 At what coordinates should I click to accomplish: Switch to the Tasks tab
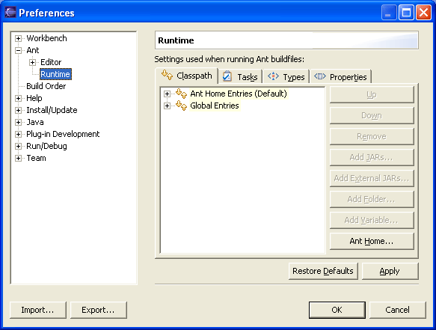(241, 76)
